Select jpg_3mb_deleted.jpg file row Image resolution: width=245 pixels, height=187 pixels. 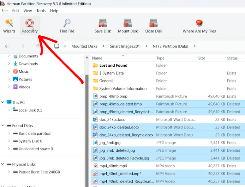[168, 150]
